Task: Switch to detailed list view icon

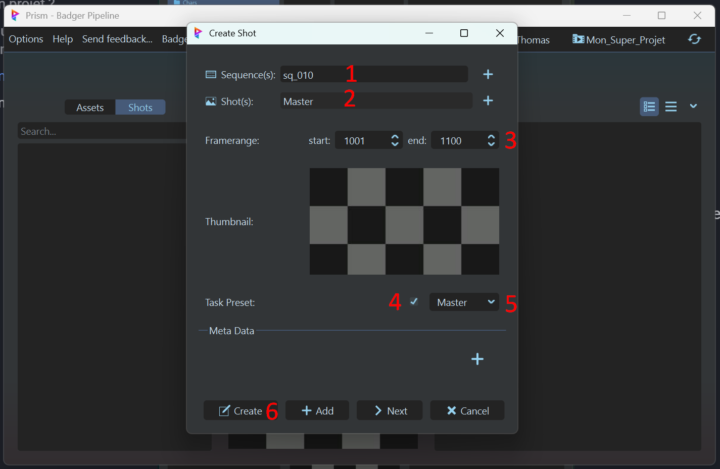Action: (x=649, y=107)
